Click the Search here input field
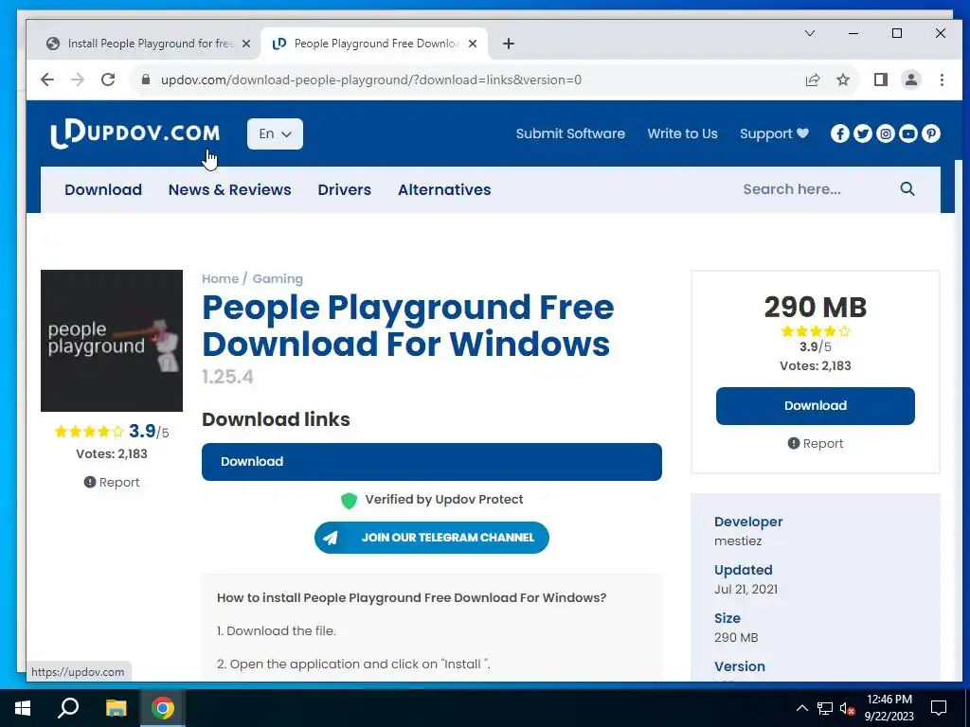Image resolution: width=970 pixels, height=727 pixels. point(817,189)
